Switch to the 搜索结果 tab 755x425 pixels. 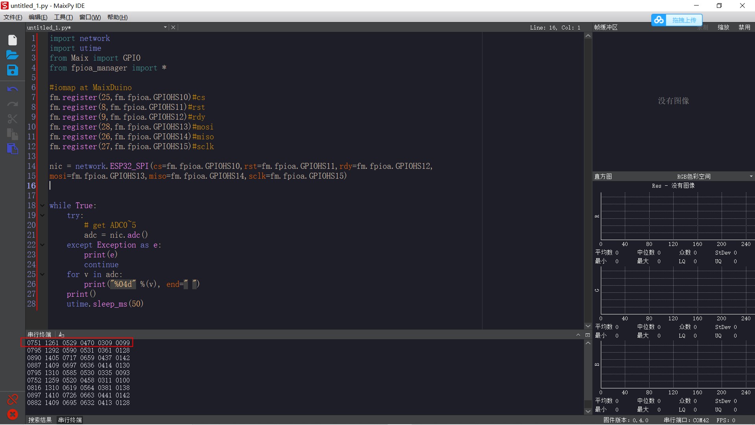coord(40,420)
